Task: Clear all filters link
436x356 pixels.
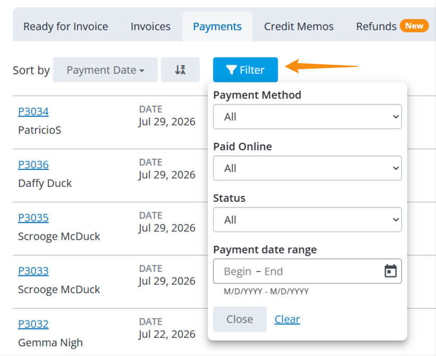Action: (x=287, y=319)
